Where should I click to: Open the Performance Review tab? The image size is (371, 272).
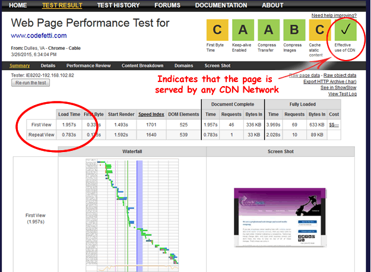[x=88, y=65]
